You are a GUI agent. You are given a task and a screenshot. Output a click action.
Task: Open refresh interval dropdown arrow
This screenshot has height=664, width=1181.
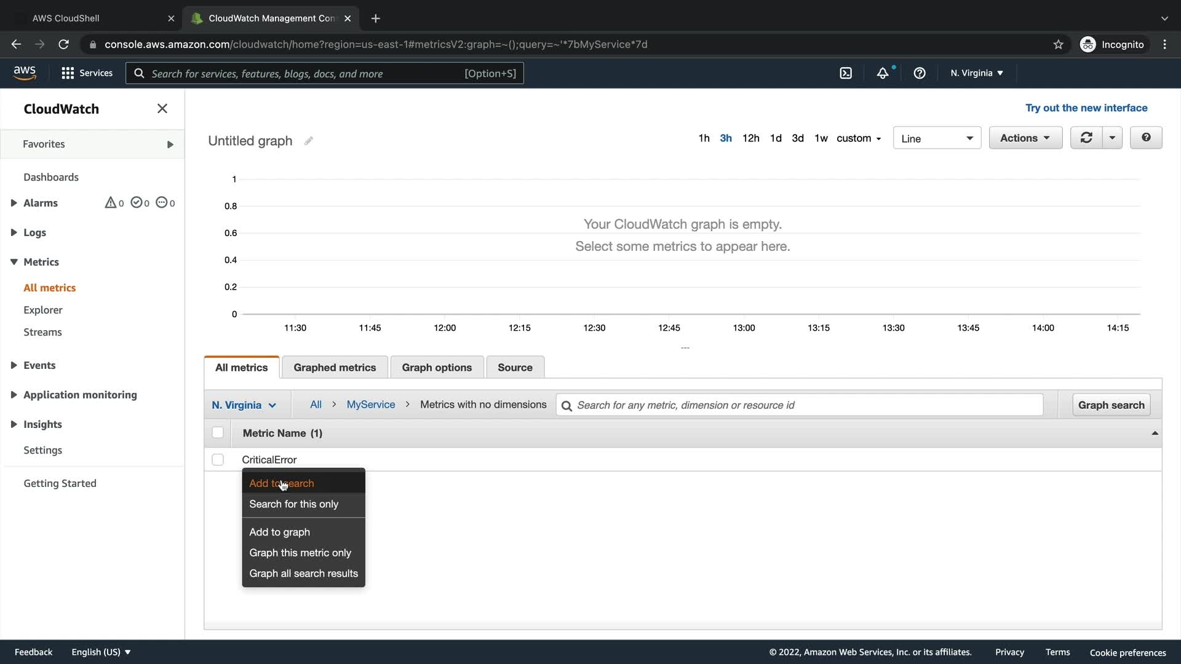pyautogui.click(x=1112, y=138)
